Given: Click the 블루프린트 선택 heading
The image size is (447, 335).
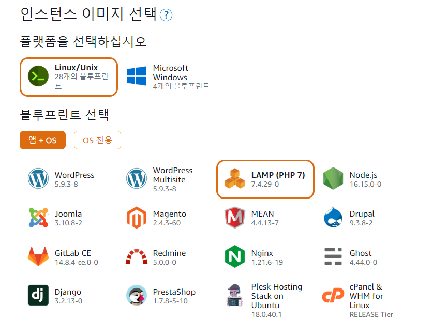Looking at the screenshot, I should point(65,115).
